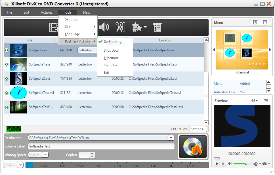The width and height of the screenshot is (275, 175).
Task: Expand the Softpedia.avi row plus icon
Action: (7, 50)
